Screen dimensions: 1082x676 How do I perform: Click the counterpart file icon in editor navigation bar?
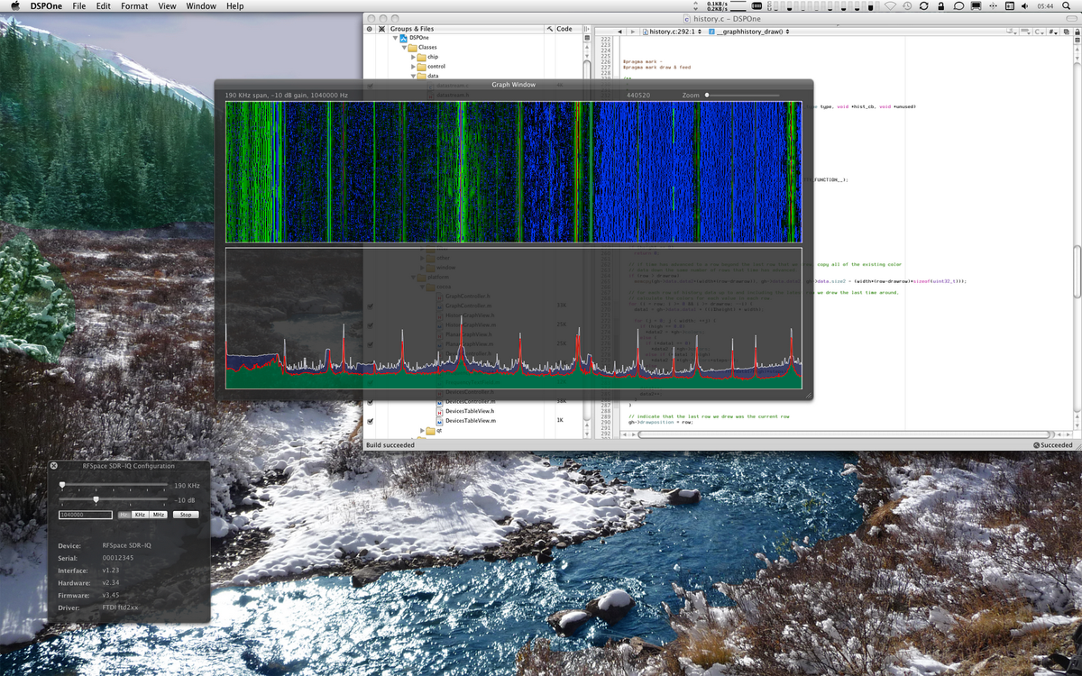point(1067,32)
